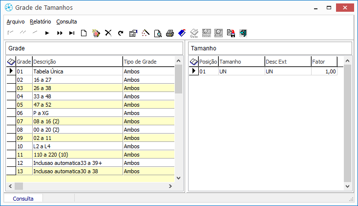
Task: Click the Desc Ext cell 'UN'
Action: click(x=288, y=71)
